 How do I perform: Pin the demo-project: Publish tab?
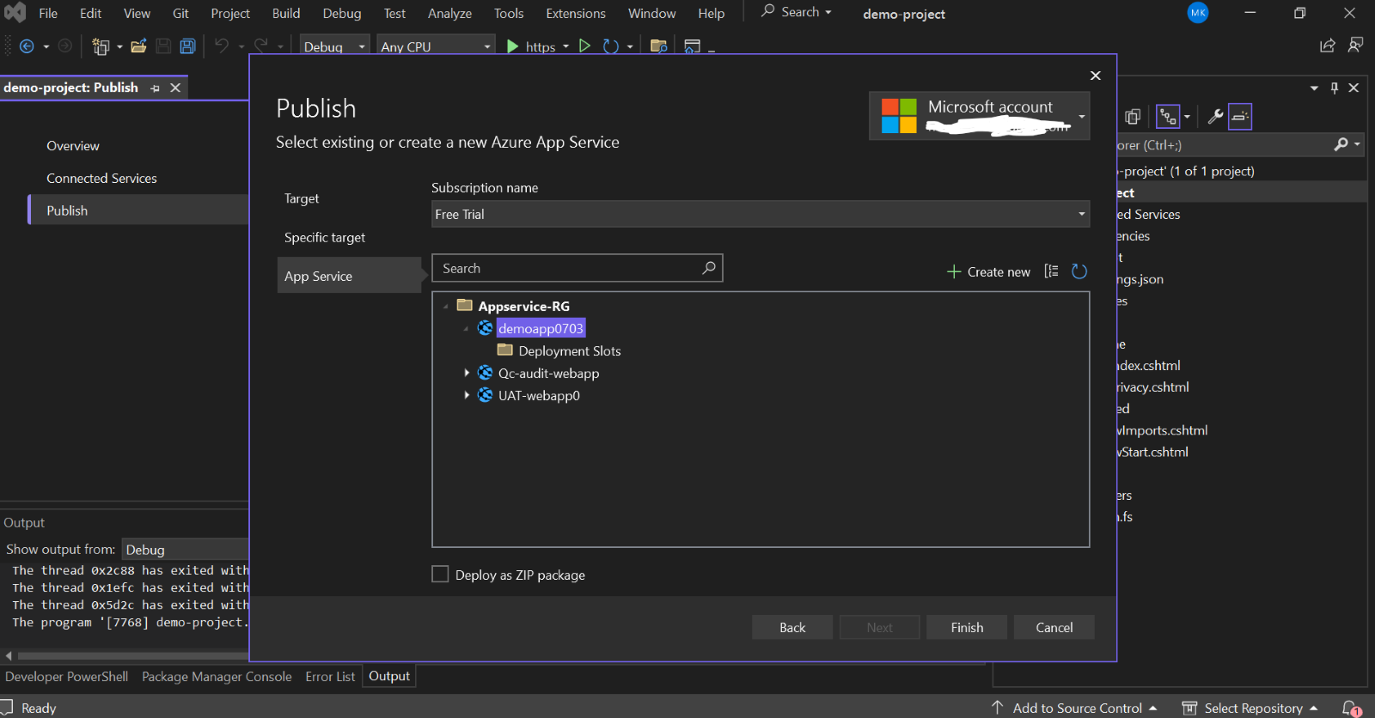[x=155, y=88]
